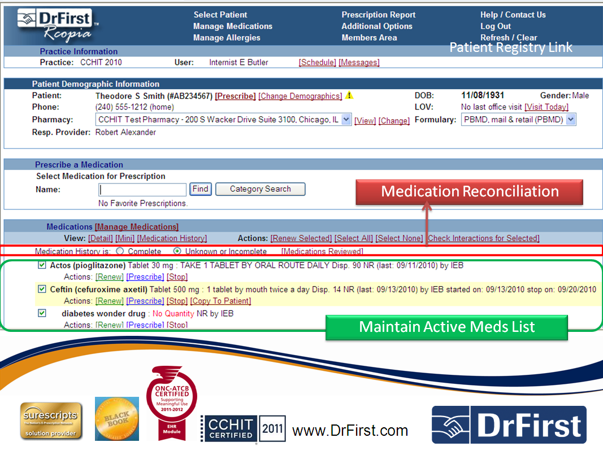Click the Surescripts solution provider badge

tap(51, 421)
